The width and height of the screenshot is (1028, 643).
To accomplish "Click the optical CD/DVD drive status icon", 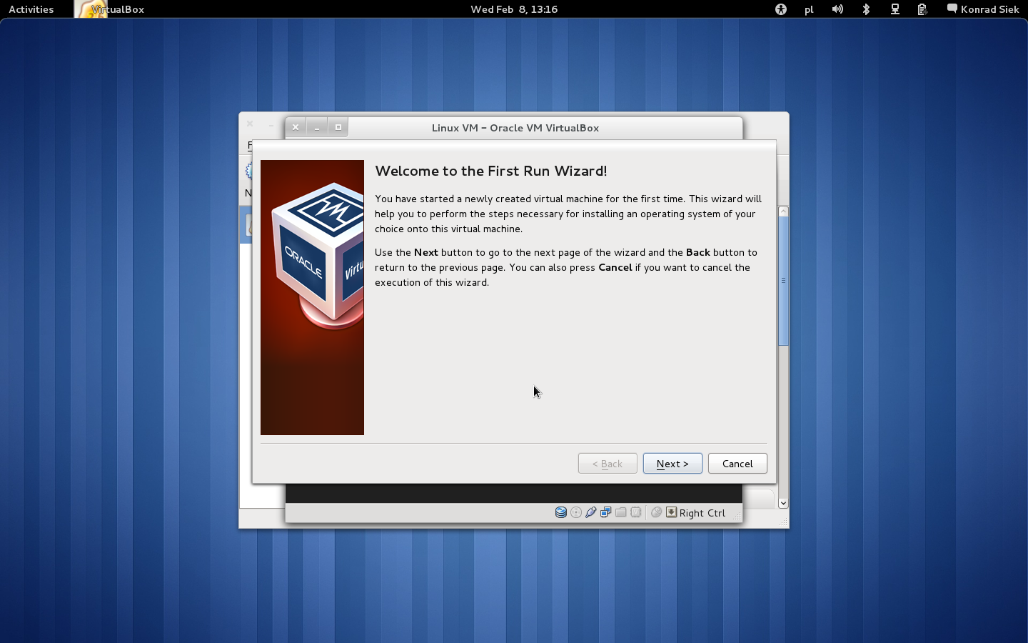I will click(x=576, y=512).
